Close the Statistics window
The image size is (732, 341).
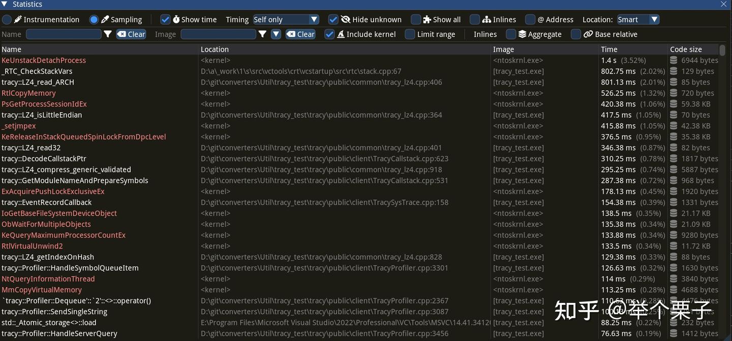point(724,4)
